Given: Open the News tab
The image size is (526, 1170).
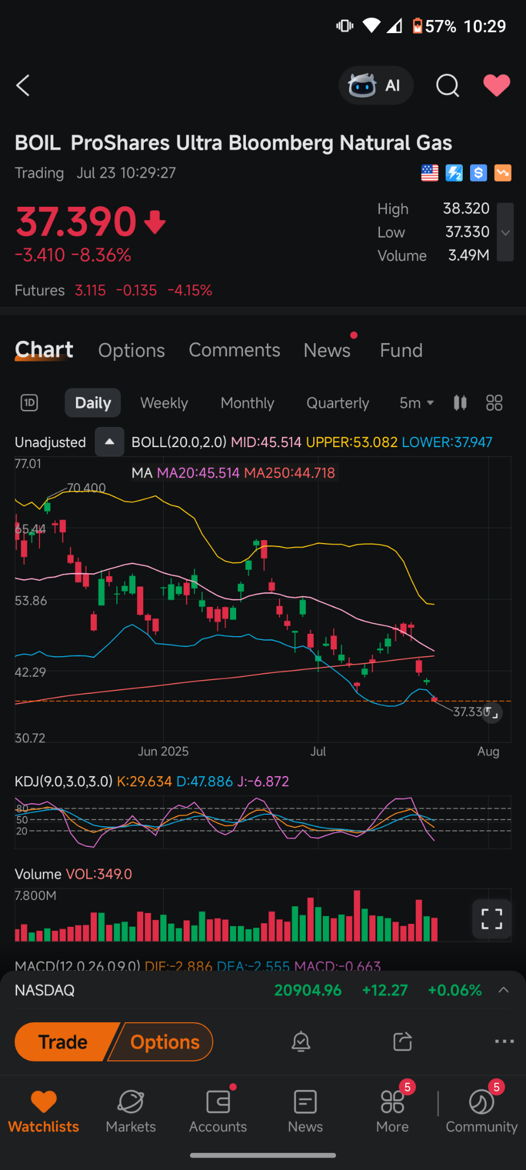Looking at the screenshot, I should 327,350.
